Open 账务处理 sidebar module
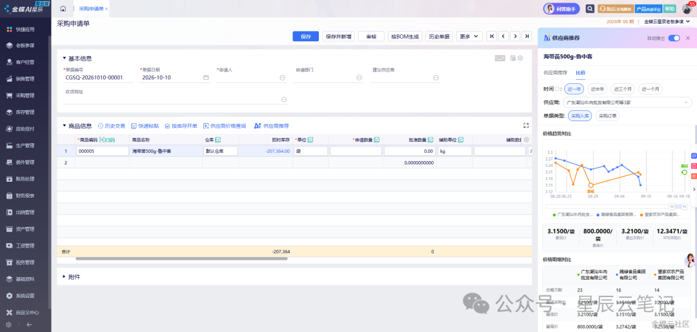The width and height of the screenshot is (697, 332). point(26,179)
